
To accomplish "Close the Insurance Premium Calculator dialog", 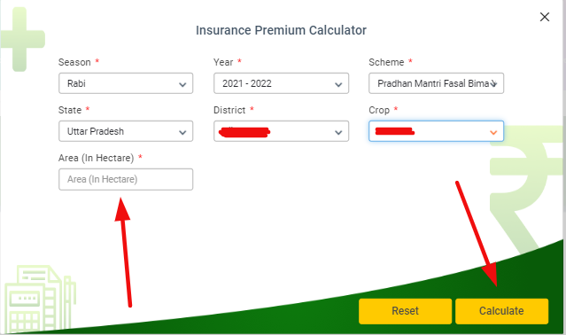I will pos(545,17).
